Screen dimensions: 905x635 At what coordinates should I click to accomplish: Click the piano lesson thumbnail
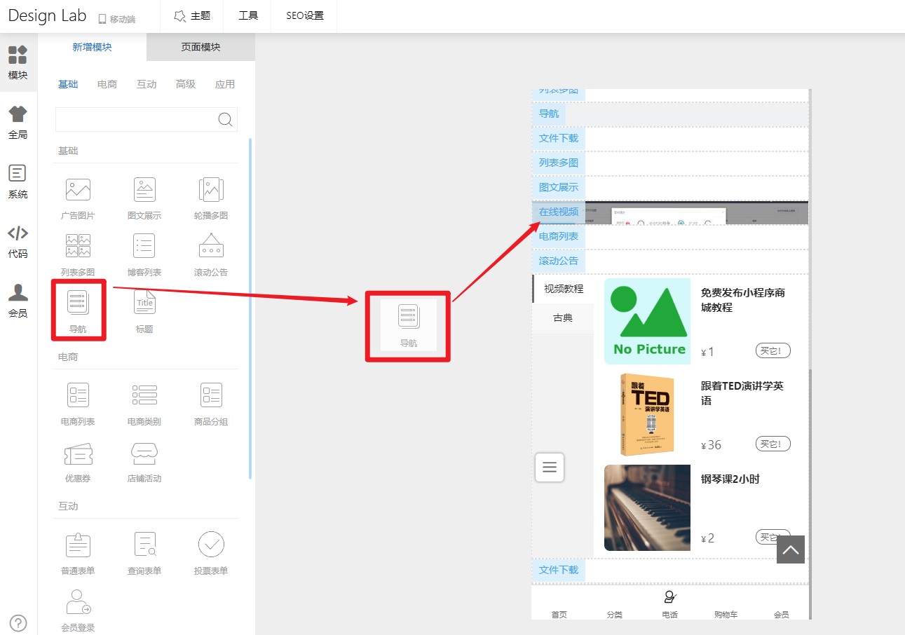point(647,507)
